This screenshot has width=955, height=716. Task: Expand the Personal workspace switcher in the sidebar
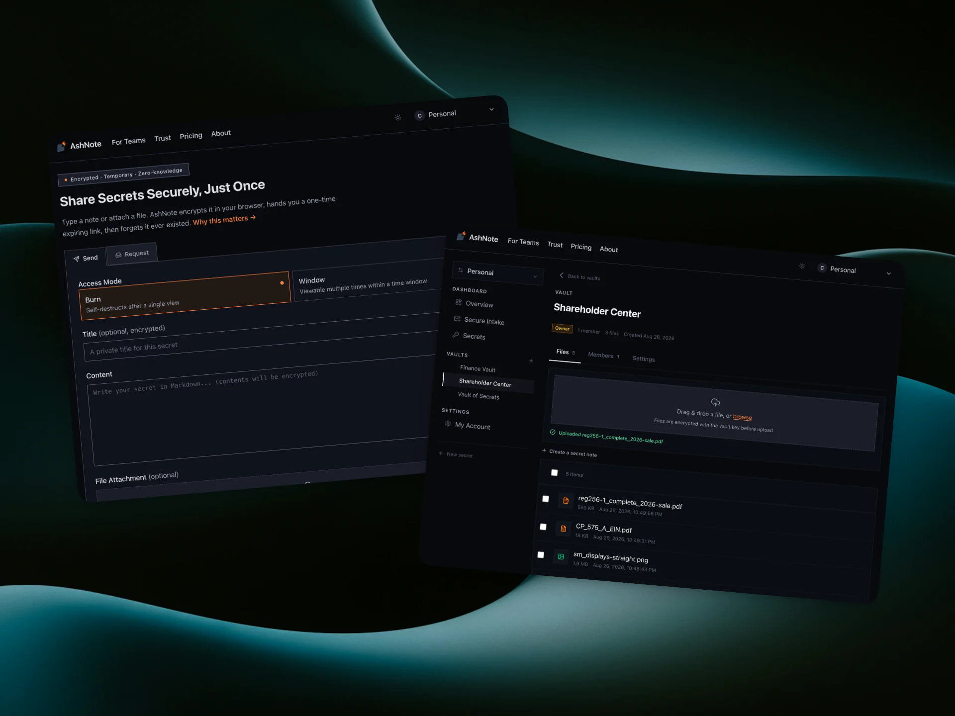point(497,273)
